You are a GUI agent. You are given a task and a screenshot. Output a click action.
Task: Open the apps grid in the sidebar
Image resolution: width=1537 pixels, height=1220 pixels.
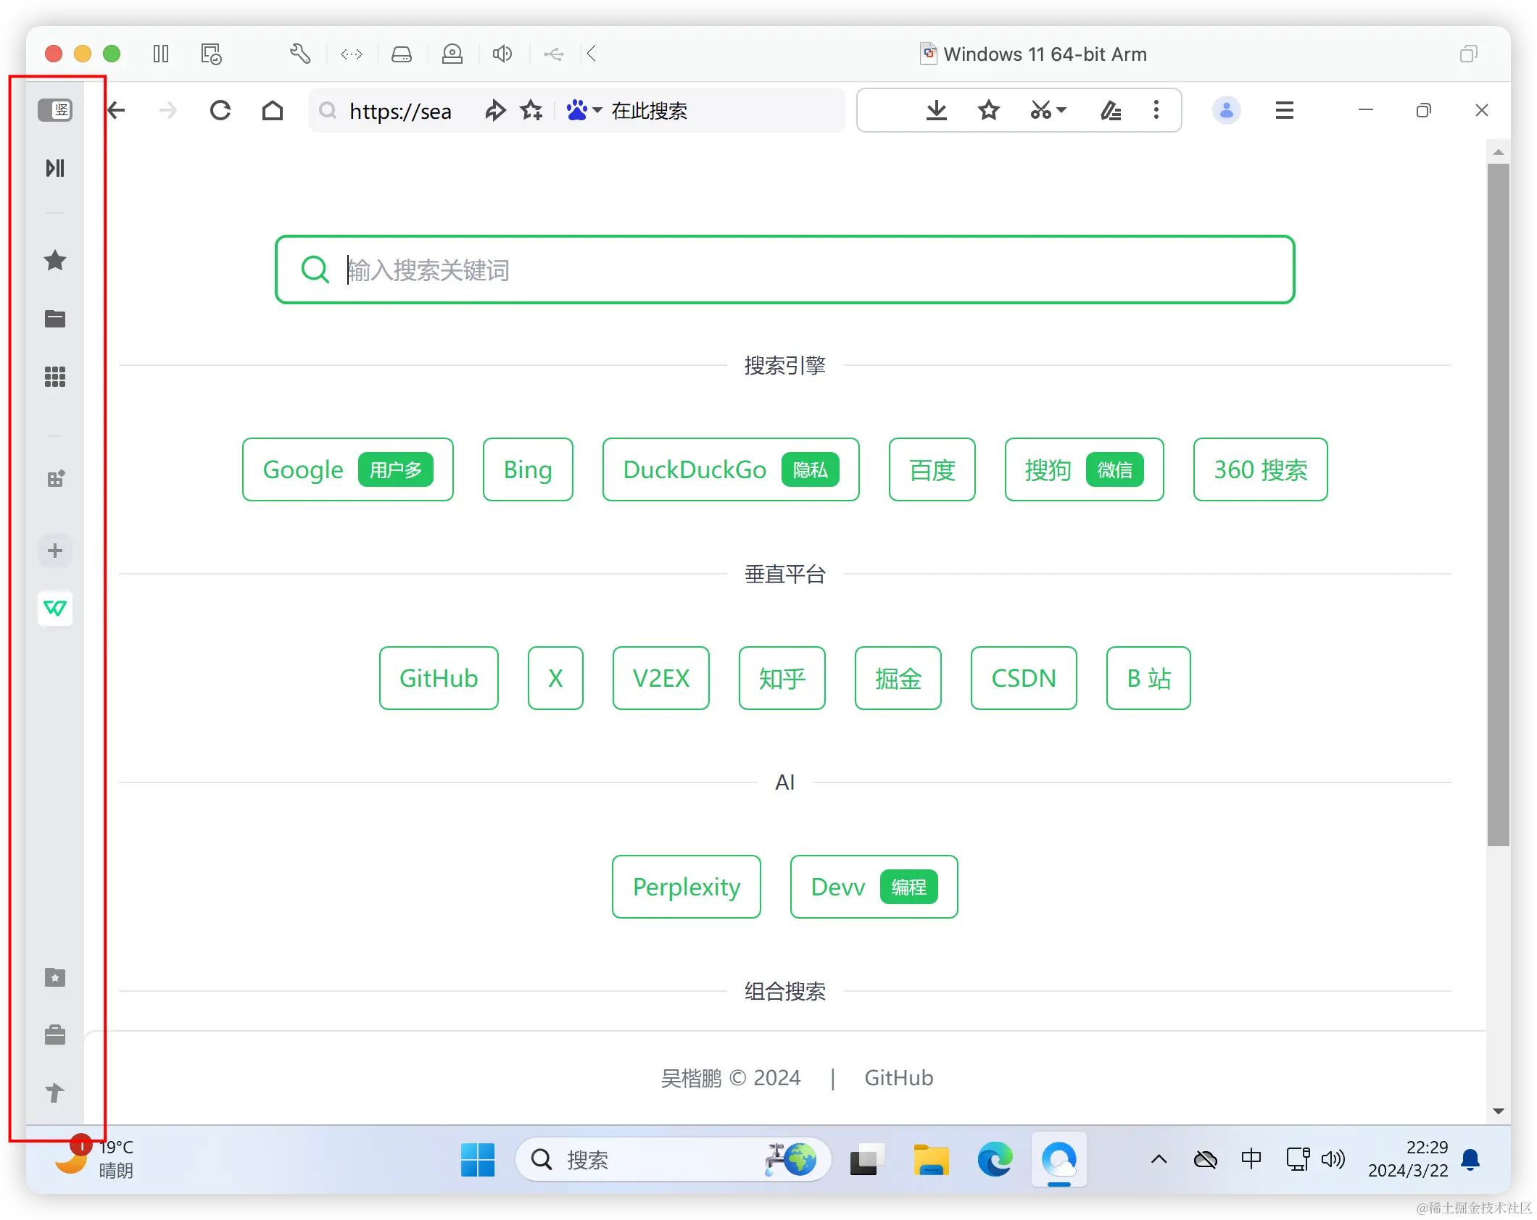pos(55,377)
